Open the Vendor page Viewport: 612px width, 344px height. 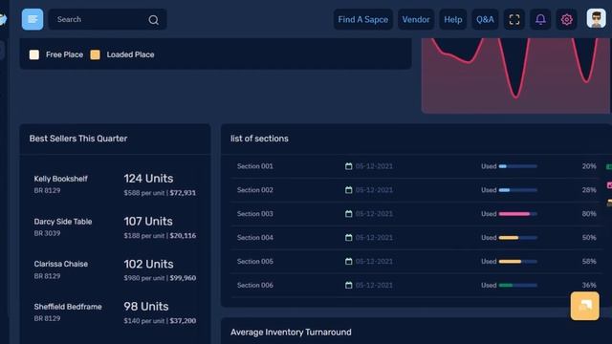point(416,19)
